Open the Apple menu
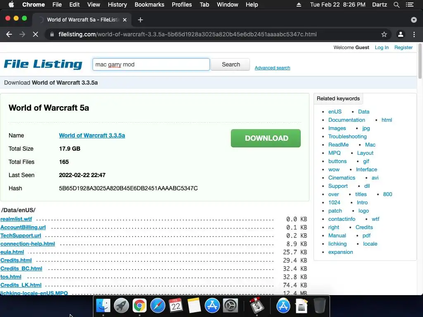The image size is (423, 317). [11, 5]
